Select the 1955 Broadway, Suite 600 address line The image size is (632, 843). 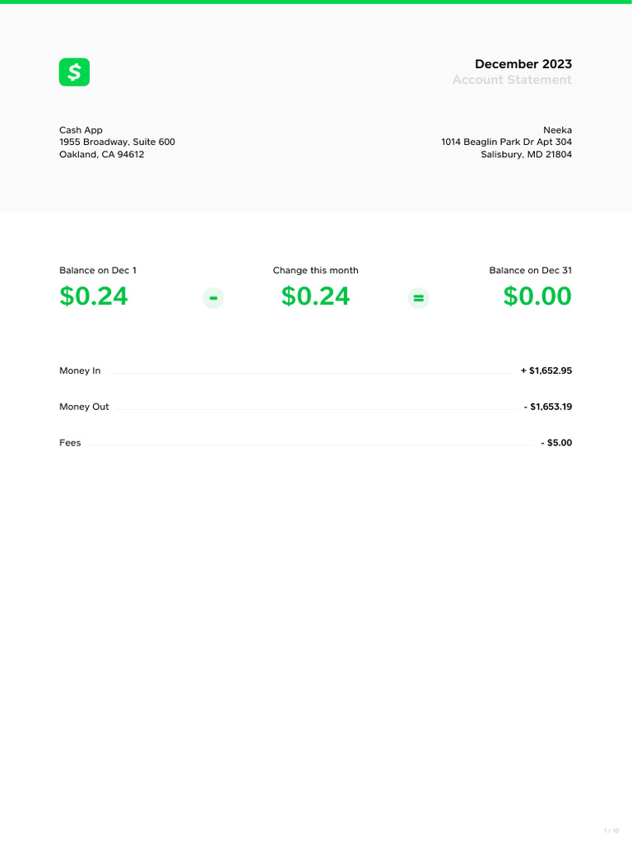pos(117,142)
